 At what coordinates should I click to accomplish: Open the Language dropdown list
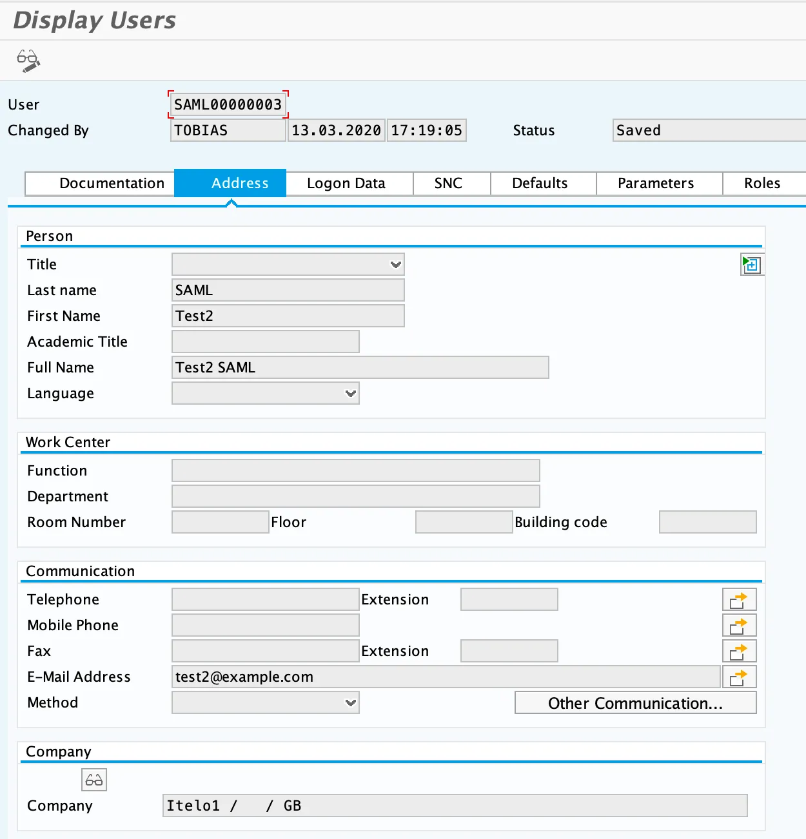click(x=350, y=394)
